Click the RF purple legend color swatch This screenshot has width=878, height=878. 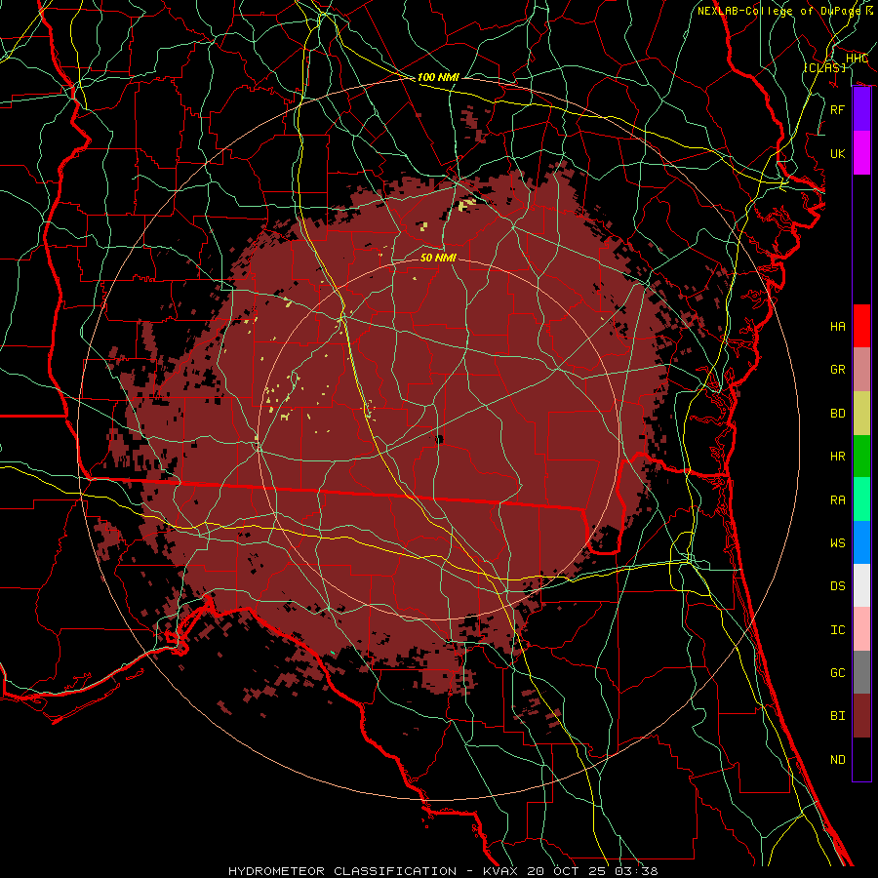[861, 109]
